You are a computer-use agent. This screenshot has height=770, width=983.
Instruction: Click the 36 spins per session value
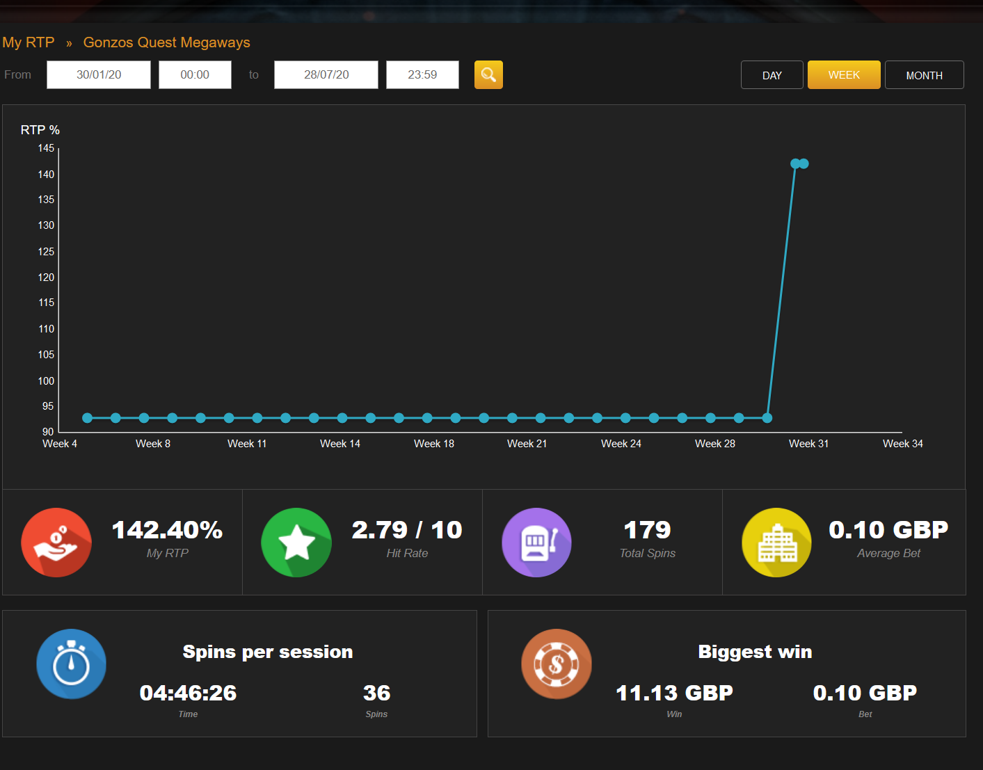[x=376, y=693]
